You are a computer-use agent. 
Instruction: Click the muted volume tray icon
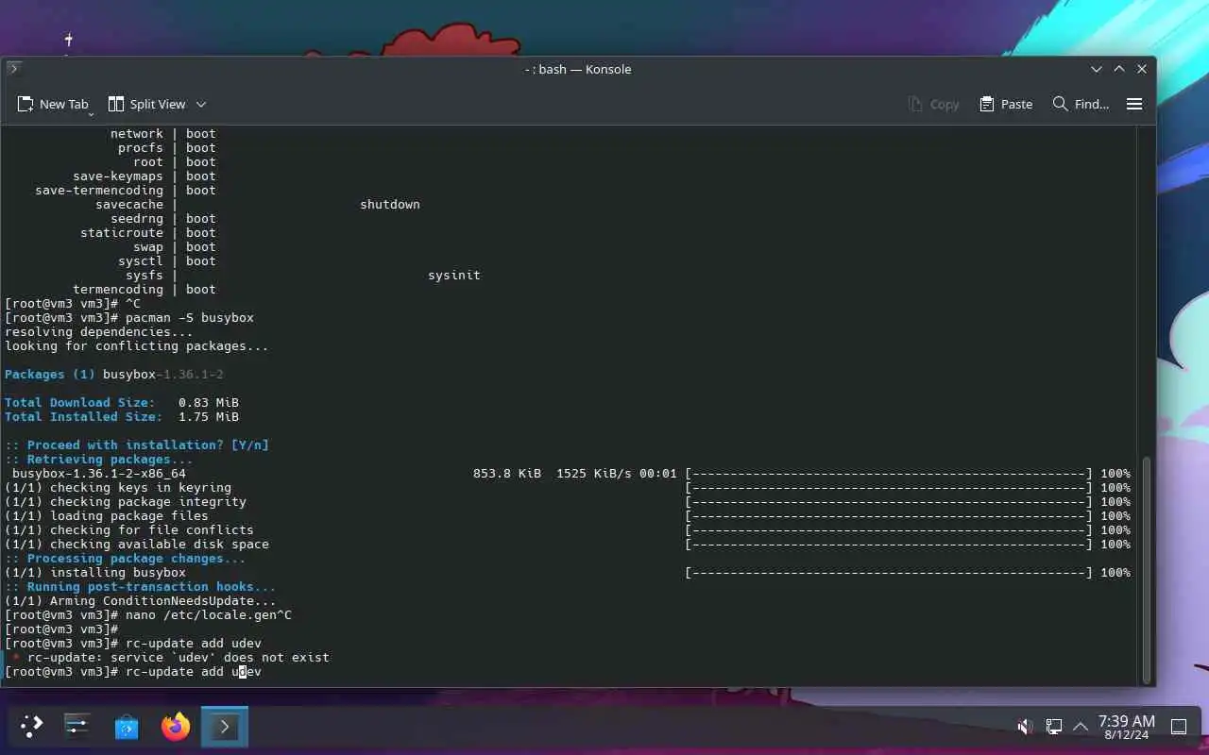pos(1025,727)
